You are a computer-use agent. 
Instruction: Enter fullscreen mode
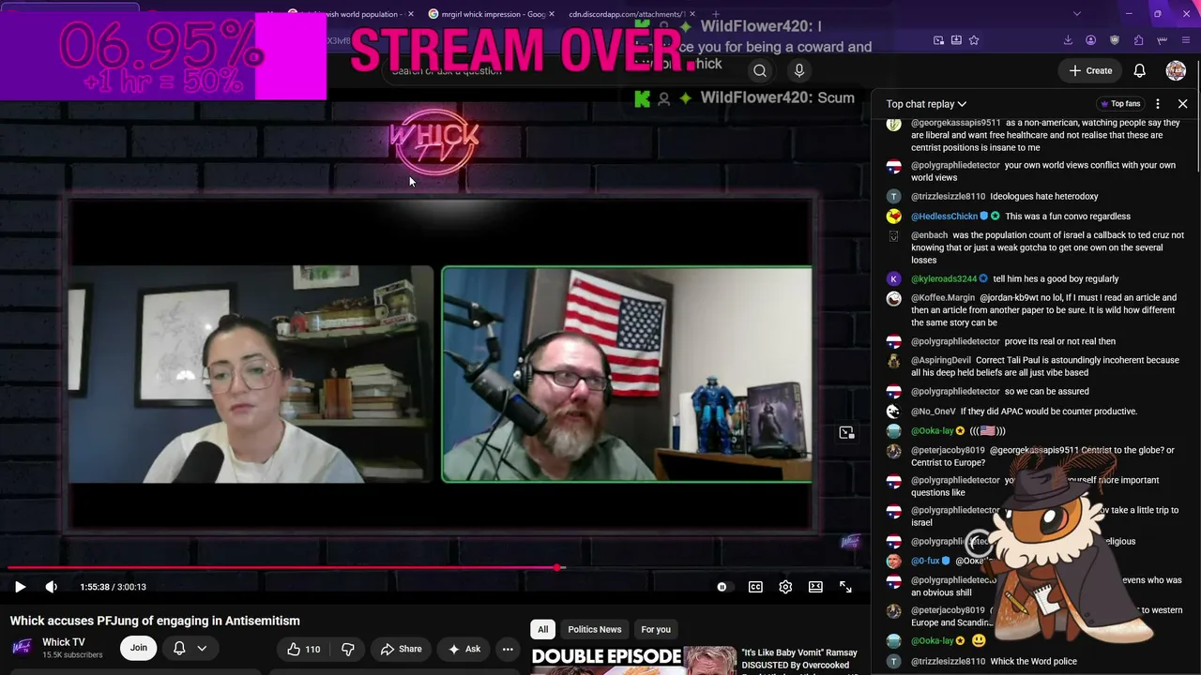pyautogui.click(x=845, y=587)
